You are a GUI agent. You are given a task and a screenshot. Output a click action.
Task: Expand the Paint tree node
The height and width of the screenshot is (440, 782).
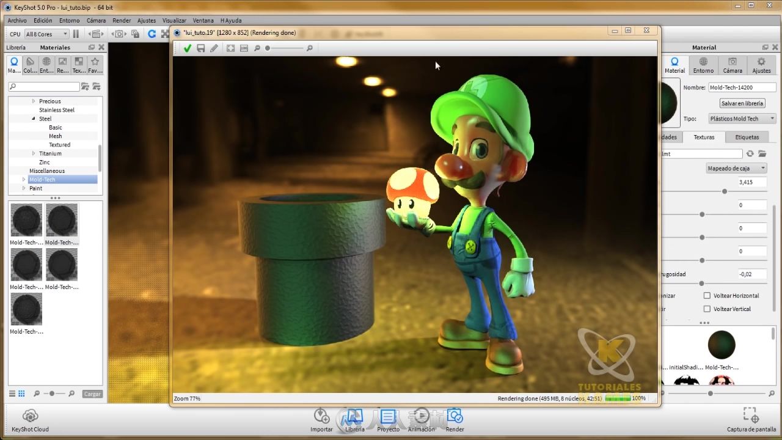pyautogui.click(x=24, y=188)
